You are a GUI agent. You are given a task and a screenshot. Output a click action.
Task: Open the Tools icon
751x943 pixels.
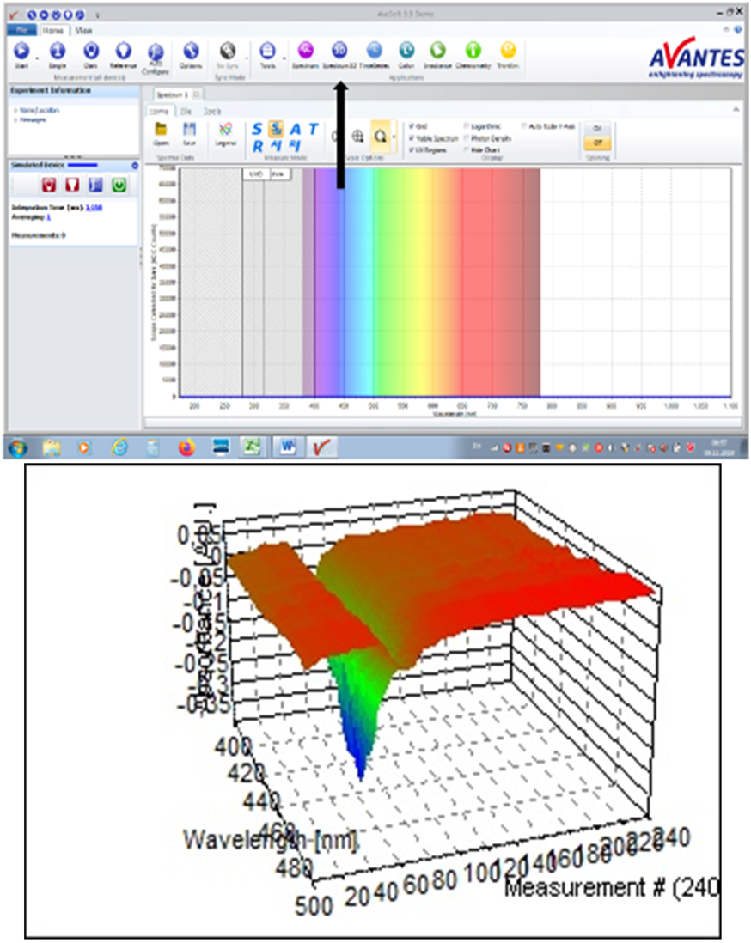point(267,52)
